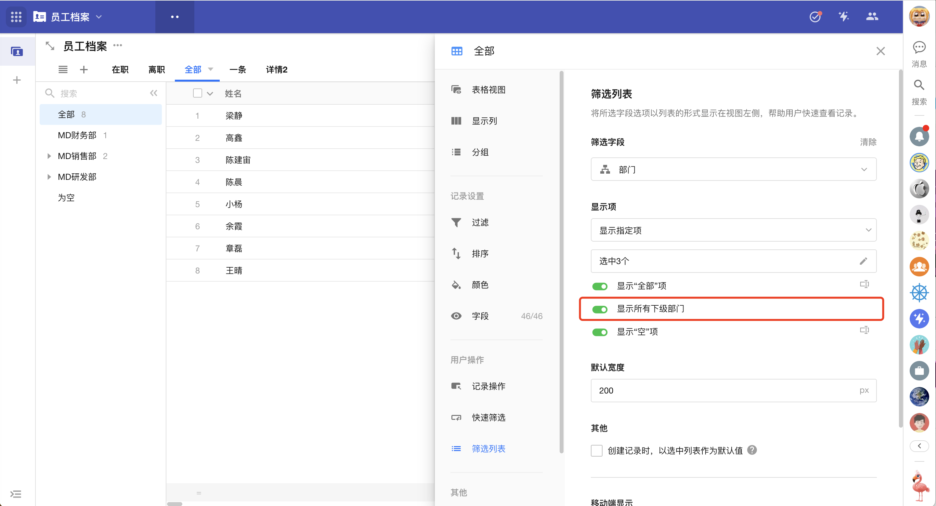Close the 全部 view settings panel
Screen dimensions: 936x506
(x=880, y=51)
